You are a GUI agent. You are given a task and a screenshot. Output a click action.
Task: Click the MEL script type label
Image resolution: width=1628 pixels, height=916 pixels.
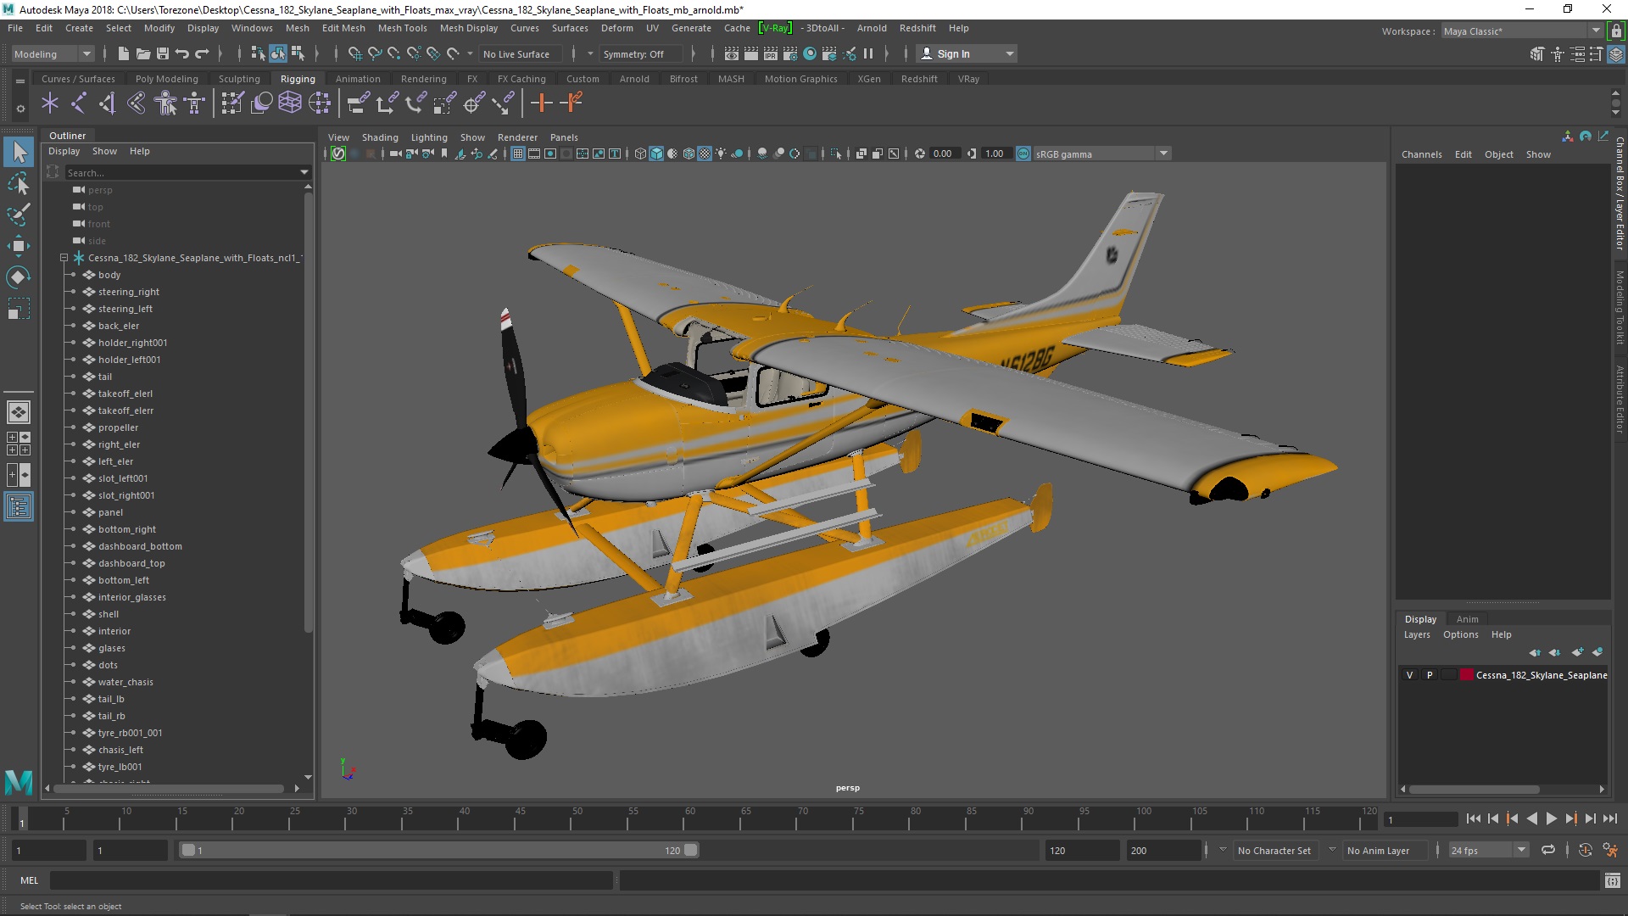[x=29, y=880]
